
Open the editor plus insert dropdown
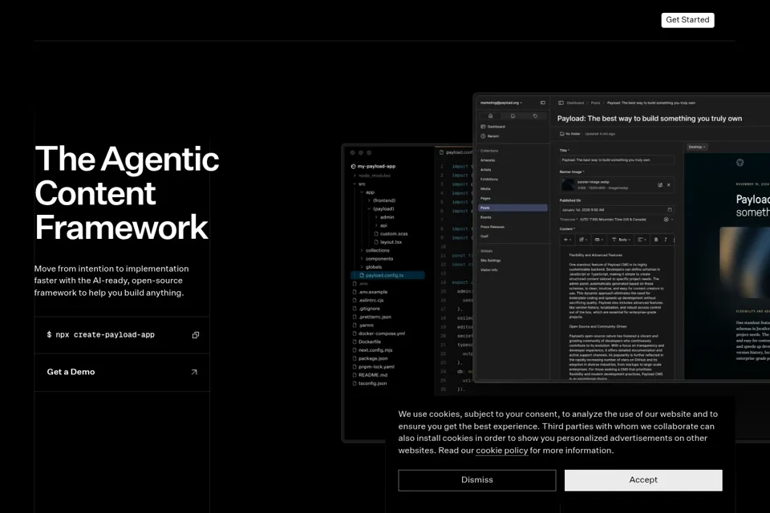(567, 240)
